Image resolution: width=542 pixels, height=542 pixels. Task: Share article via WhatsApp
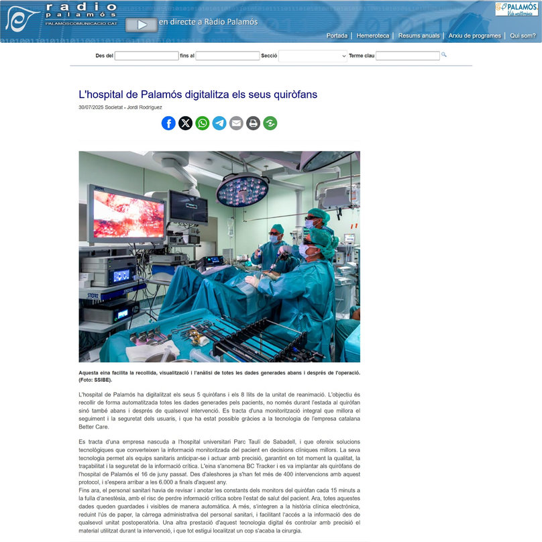pos(202,123)
